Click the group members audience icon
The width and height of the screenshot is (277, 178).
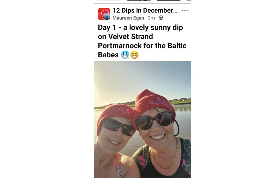[x=161, y=18]
